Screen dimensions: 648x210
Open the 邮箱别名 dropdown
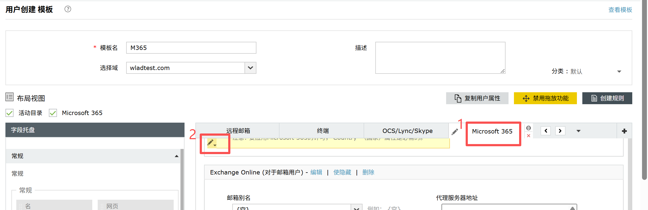pyautogui.click(x=357, y=208)
